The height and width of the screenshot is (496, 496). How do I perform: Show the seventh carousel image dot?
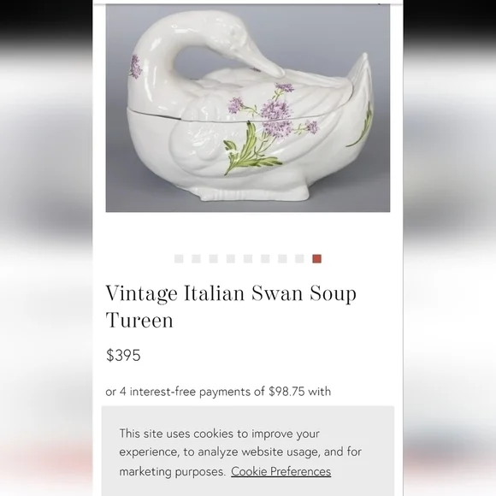282,259
